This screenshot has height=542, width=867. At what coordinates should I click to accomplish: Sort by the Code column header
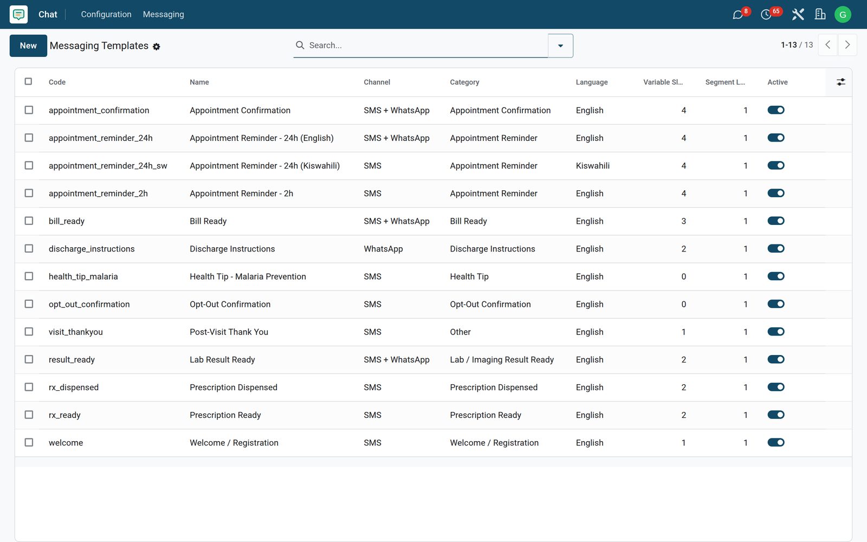pyautogui.click(x=57, y=82)
